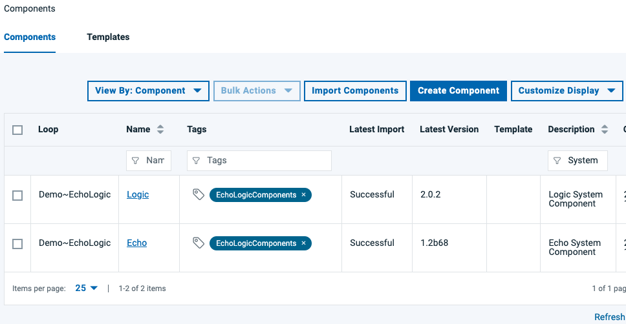Screen dimensions: 626x324
Task: Open the View By: Component dropdown
Action: [148, 91]
